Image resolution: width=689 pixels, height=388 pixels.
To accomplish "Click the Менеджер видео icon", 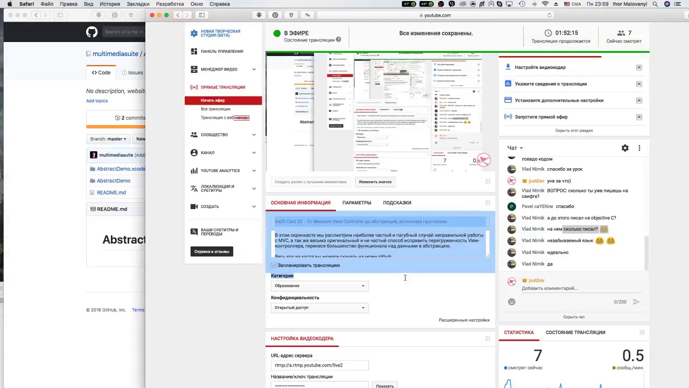I will pos(194,69).
